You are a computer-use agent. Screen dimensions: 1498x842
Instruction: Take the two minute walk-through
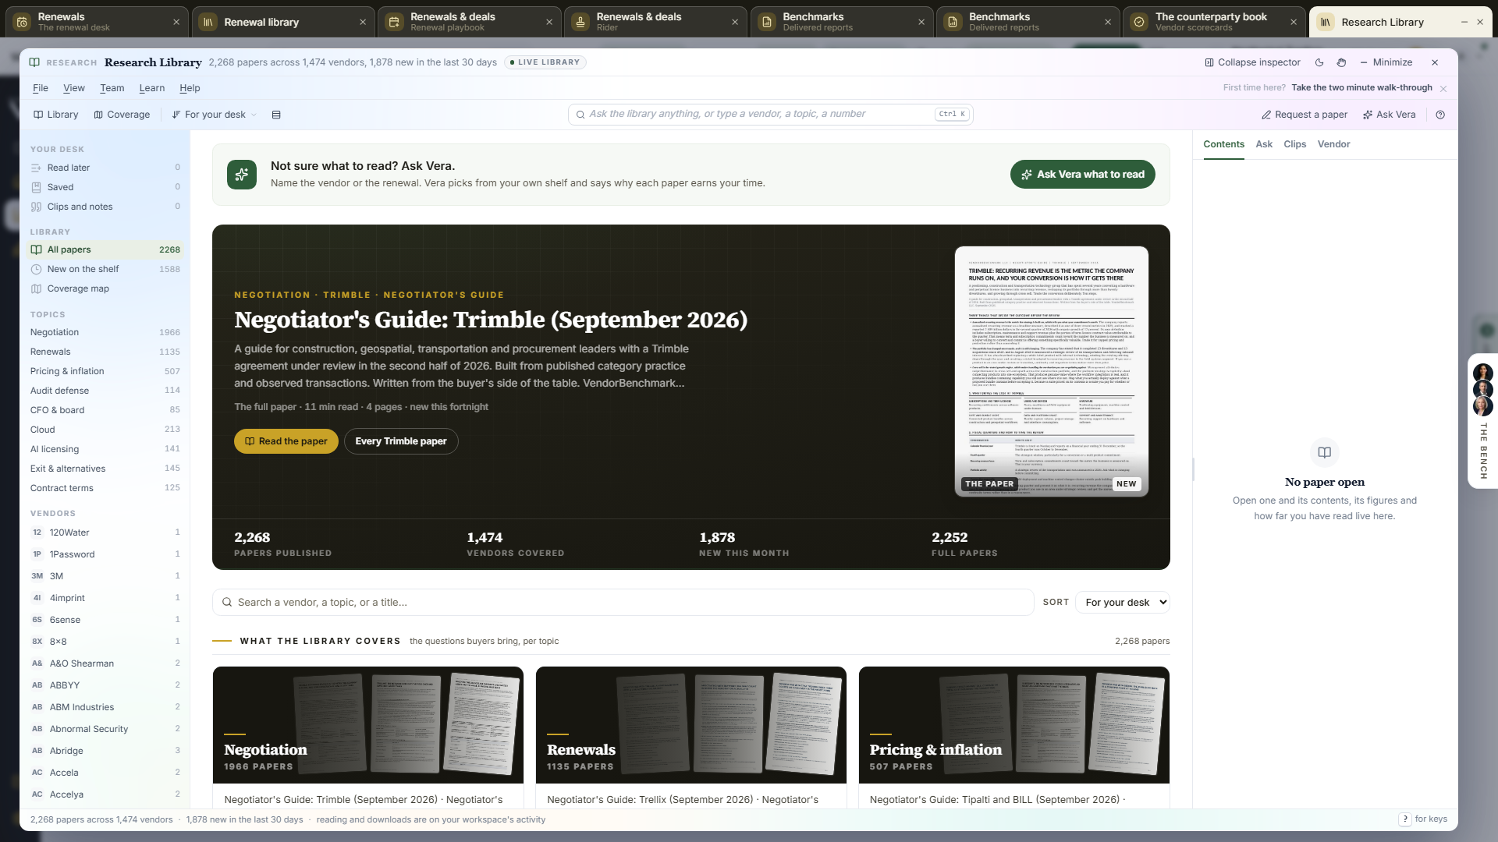click(1361, 87)
